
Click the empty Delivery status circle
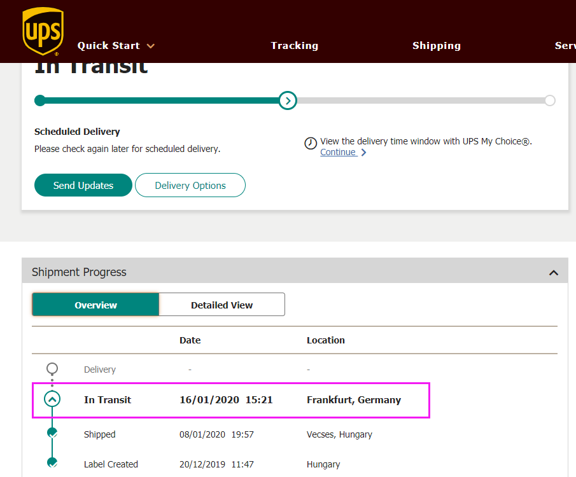[52, 368]
